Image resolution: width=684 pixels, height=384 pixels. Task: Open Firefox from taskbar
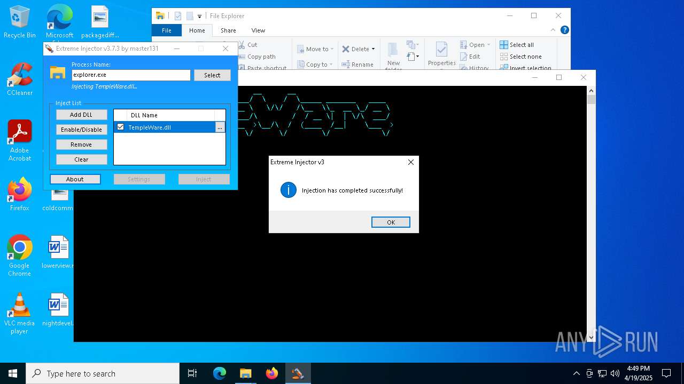pos(272,373)
